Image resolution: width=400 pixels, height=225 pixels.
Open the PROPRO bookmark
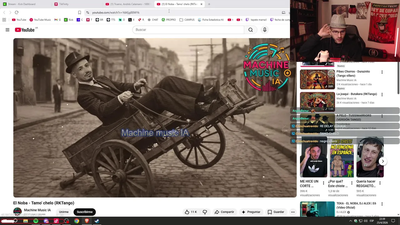coord(169,20)
